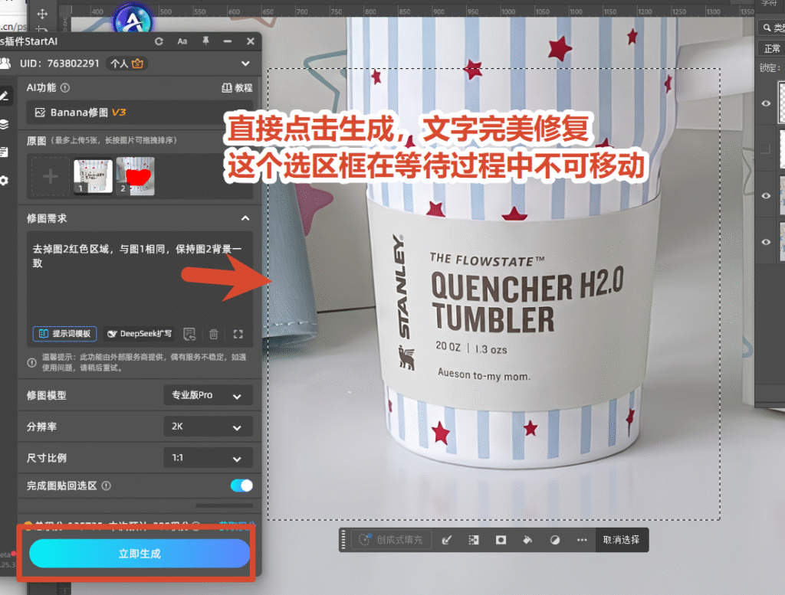Open the 正常 blend mode dropdown in Layers panel

(x=771, y=48)
